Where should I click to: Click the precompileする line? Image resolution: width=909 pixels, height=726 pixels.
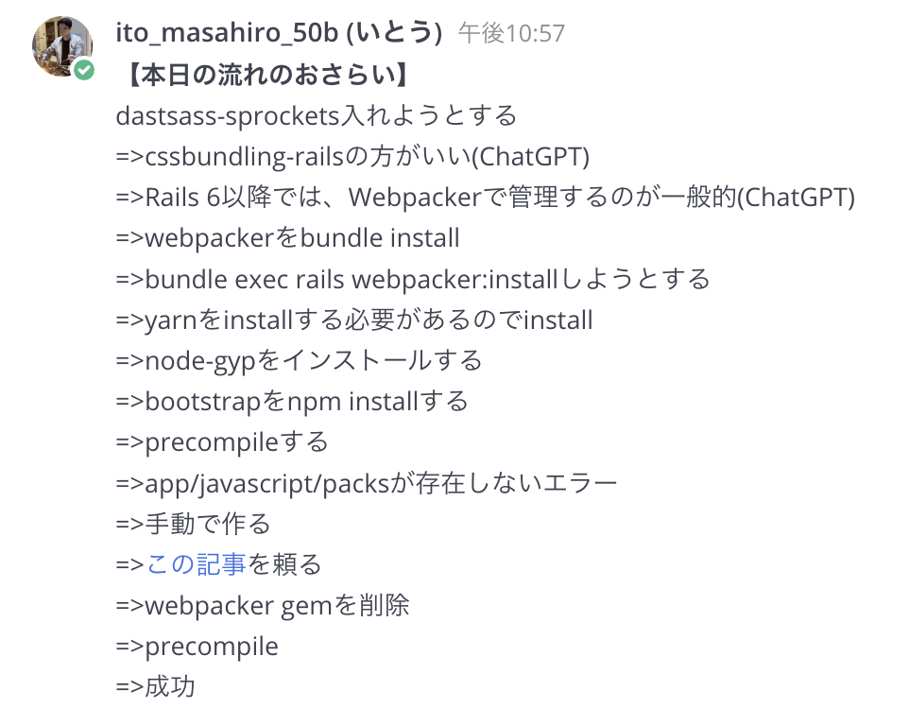[x=222, y=442]
